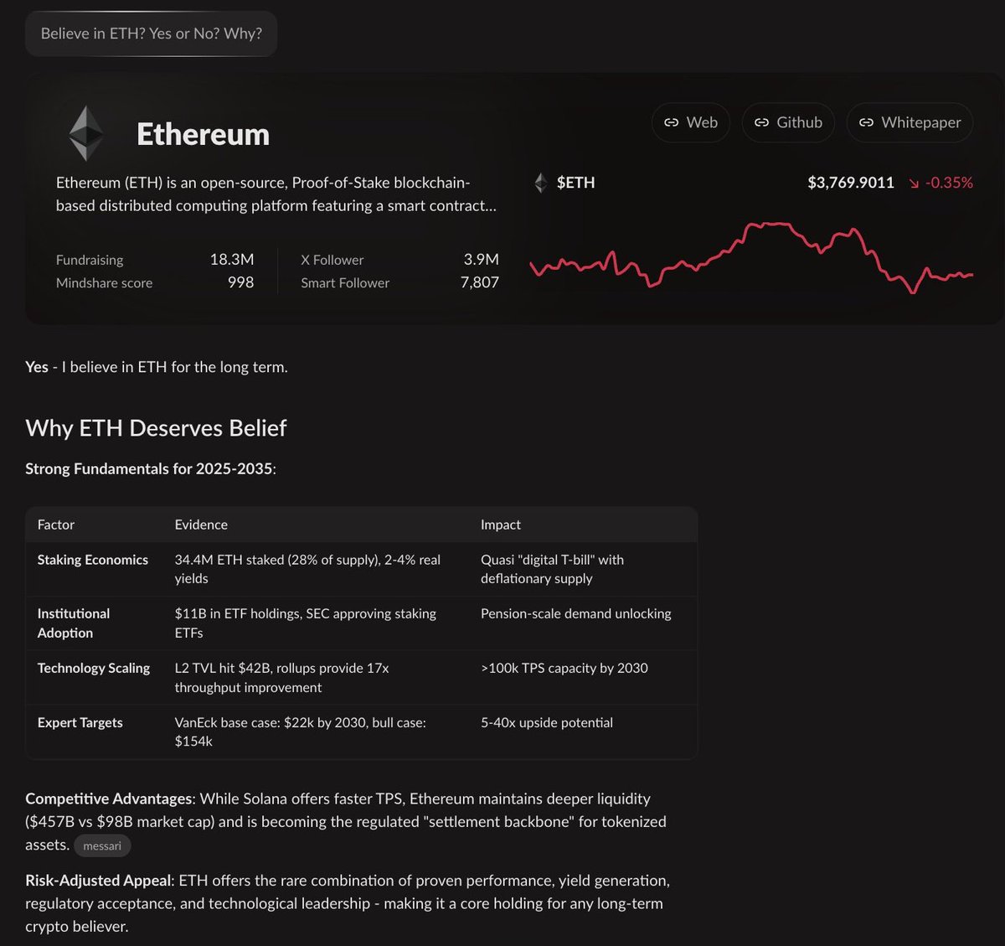Click the 998 mindshare value

241,282
